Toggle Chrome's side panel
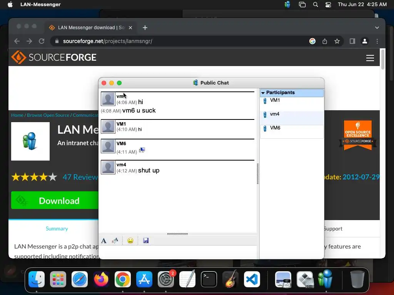The width and height of the screenshot is (394, 295). [352, 41]
